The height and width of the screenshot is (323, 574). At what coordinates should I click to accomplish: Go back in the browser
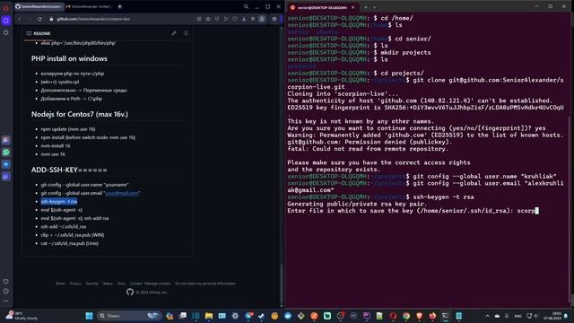click(20, 19)
